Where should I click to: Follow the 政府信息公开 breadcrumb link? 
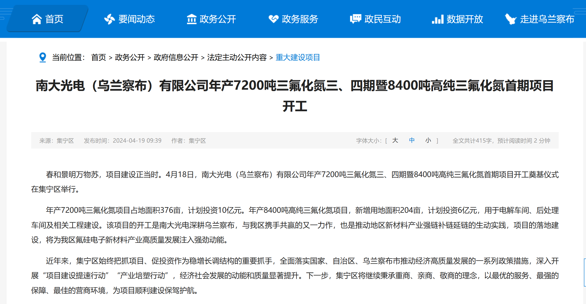pyautogui.click(x=176, y=57)
